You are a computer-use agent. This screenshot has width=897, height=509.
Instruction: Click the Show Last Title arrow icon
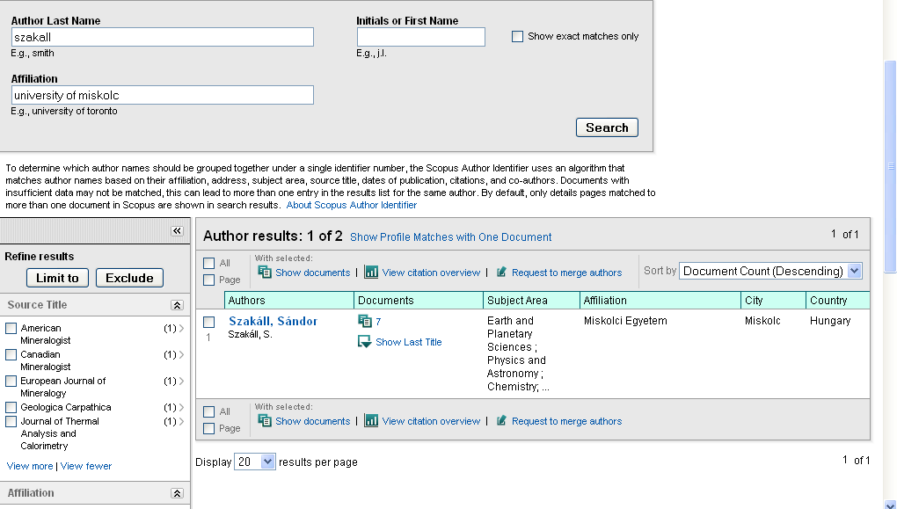tap(364, 341)
